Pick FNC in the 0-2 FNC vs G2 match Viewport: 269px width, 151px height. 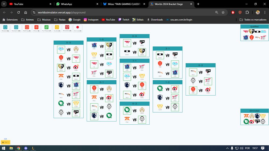point(127,120)
